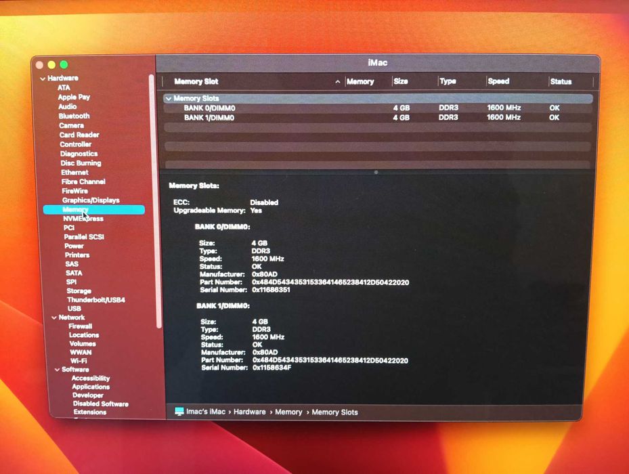Open the Controller entry

point(75,144)
